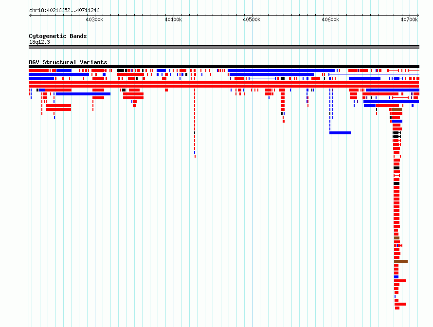The width and height of the screenshot is (433, 327).
Task: Click the 40300k ruler label
Action: click(x=94, y=19)
